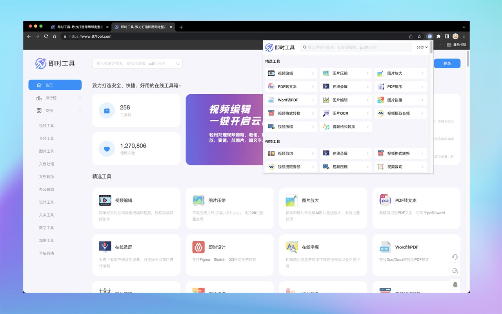Click the Word转PDF DOC card icon
The width and height of the screenshot is (502, 314).
click(385, 247)
